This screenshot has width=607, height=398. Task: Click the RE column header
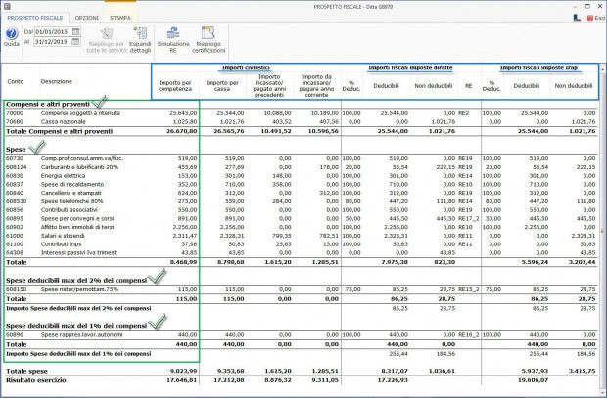[x=468, y=85]
